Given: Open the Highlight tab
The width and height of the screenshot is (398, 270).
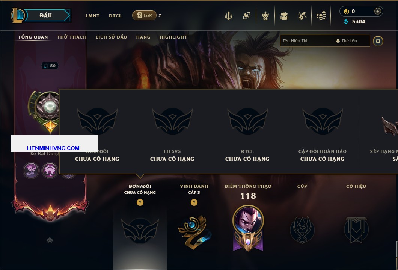Looking at the screenshot, I should (x=173, y=37).
